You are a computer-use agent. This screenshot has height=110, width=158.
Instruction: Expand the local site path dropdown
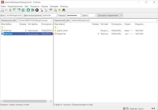pos(51,21)
